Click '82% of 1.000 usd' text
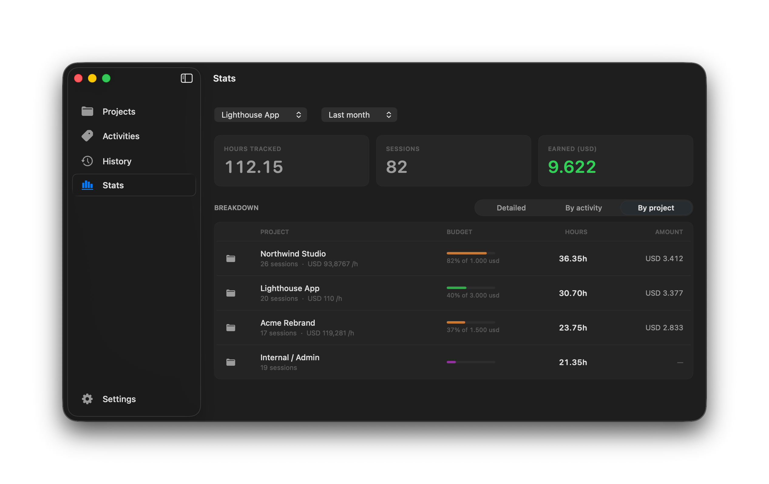The width and height of the screenshot is (769, 484). [x=473, y=261]
